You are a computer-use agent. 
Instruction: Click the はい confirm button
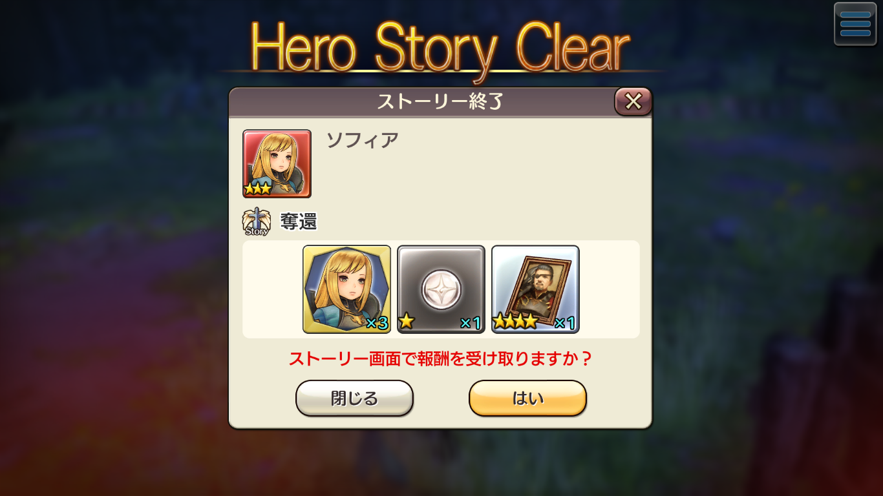click(527, 398)
